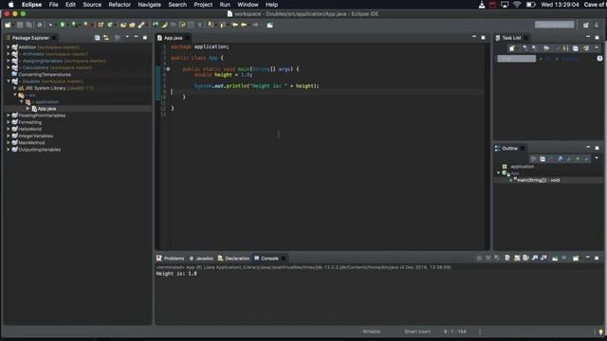607x341 pixels.
Task: Select App.java in Package Explorer
Action: [46, 109]
